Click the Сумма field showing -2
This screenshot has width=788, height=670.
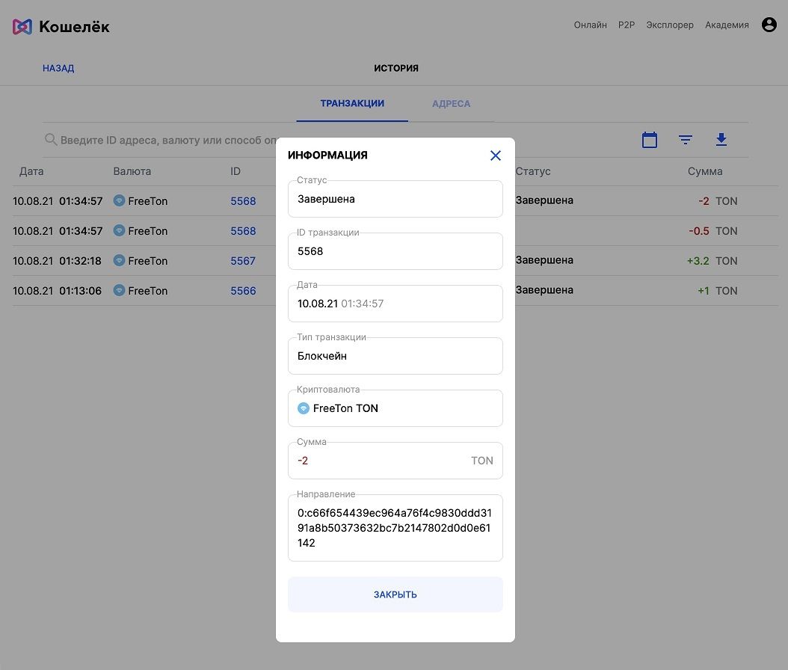click(395, 461)
